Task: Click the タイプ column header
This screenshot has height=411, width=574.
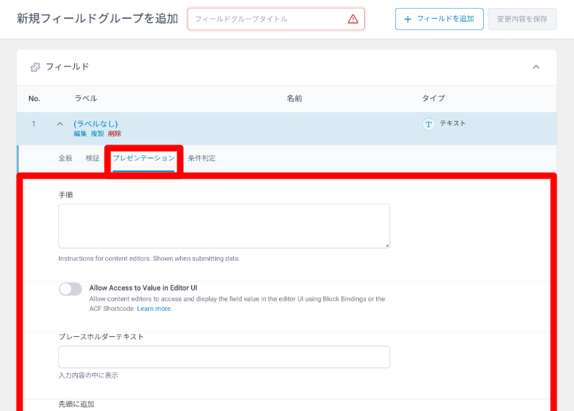Action: pyautogui.click(x=434, y=99)
